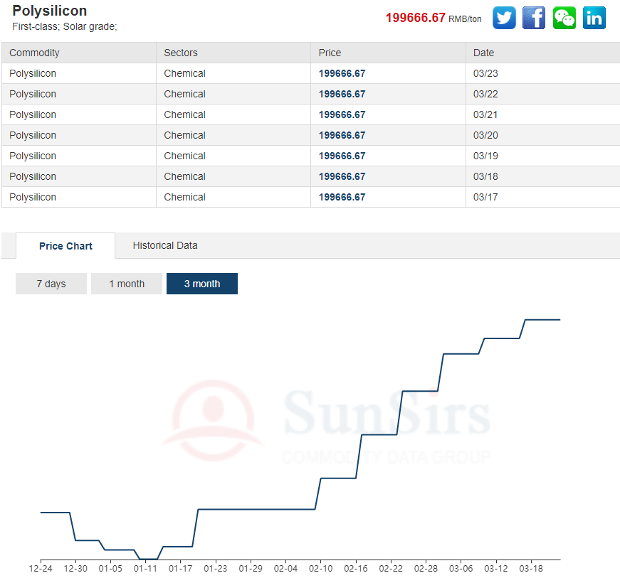Open Polysilicon link in 03/20 row

click(33, 135)
